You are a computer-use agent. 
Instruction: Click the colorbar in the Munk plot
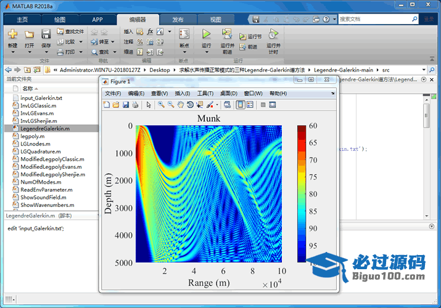[x=302, y=193]
